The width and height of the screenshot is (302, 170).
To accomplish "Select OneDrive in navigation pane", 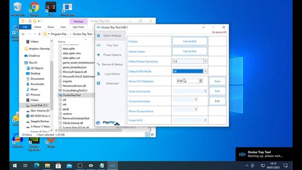I will tap(34, 56).
